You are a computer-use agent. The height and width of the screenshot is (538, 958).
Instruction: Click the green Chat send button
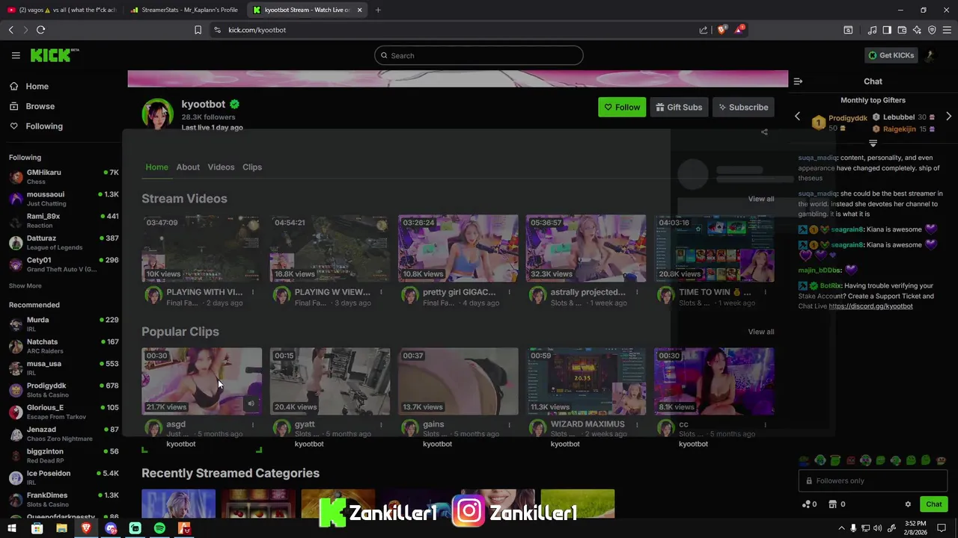(x=933, y=504)
